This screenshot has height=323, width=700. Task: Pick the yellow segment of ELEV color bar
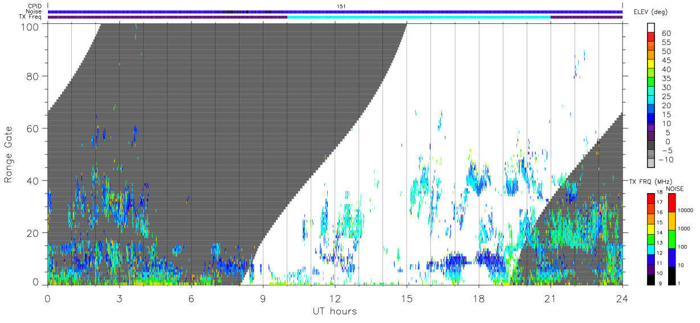tap(652, 63)
